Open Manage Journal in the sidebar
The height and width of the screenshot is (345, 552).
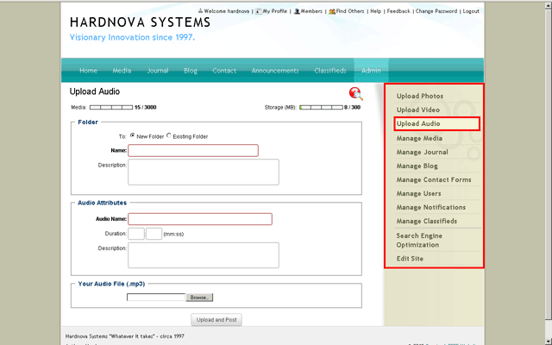click(422, 152)
